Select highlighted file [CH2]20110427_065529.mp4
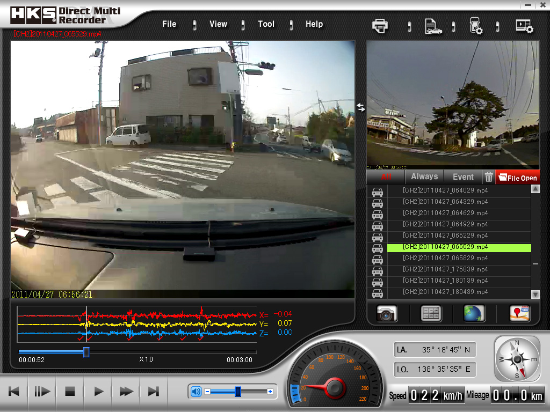 (x=459, y=247)
